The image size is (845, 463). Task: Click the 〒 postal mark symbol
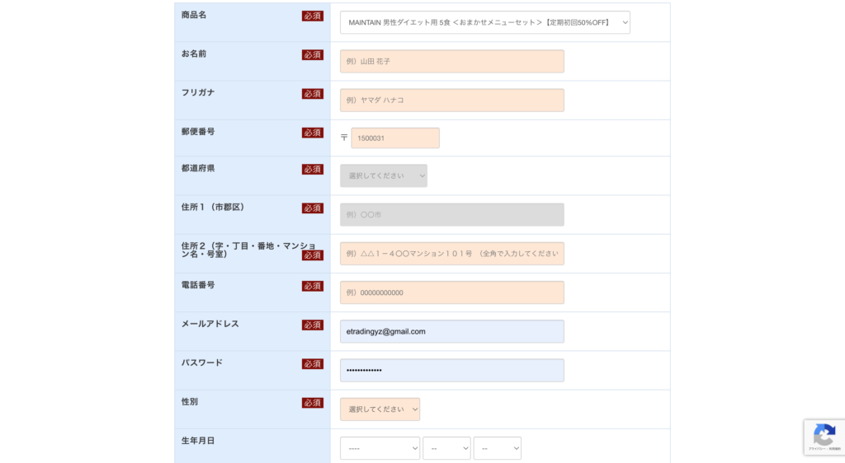[x=344, y=138]
